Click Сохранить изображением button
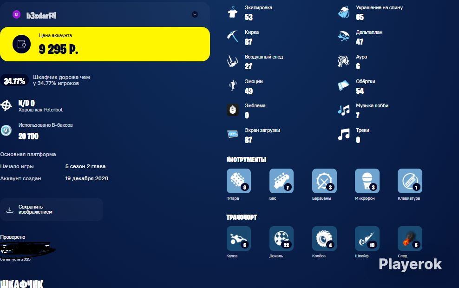459x288 pixels. (52, 209)
